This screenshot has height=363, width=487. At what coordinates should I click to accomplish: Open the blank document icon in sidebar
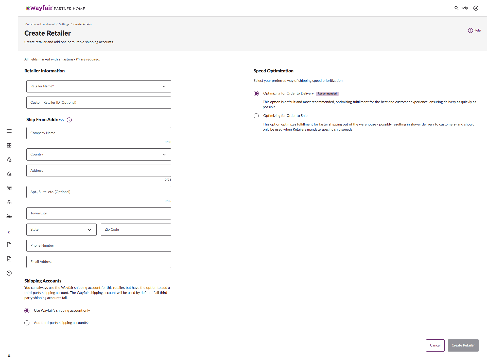(x=9, y=245)
